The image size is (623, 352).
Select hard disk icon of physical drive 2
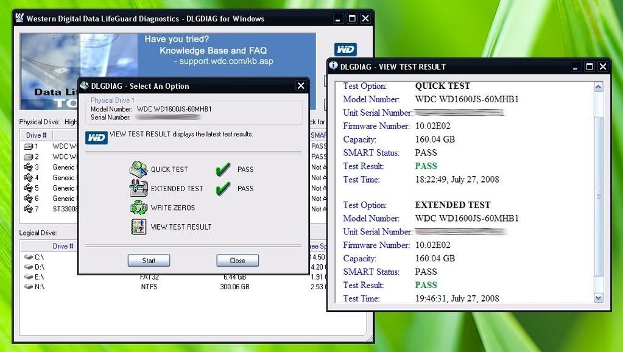[28, 157]
